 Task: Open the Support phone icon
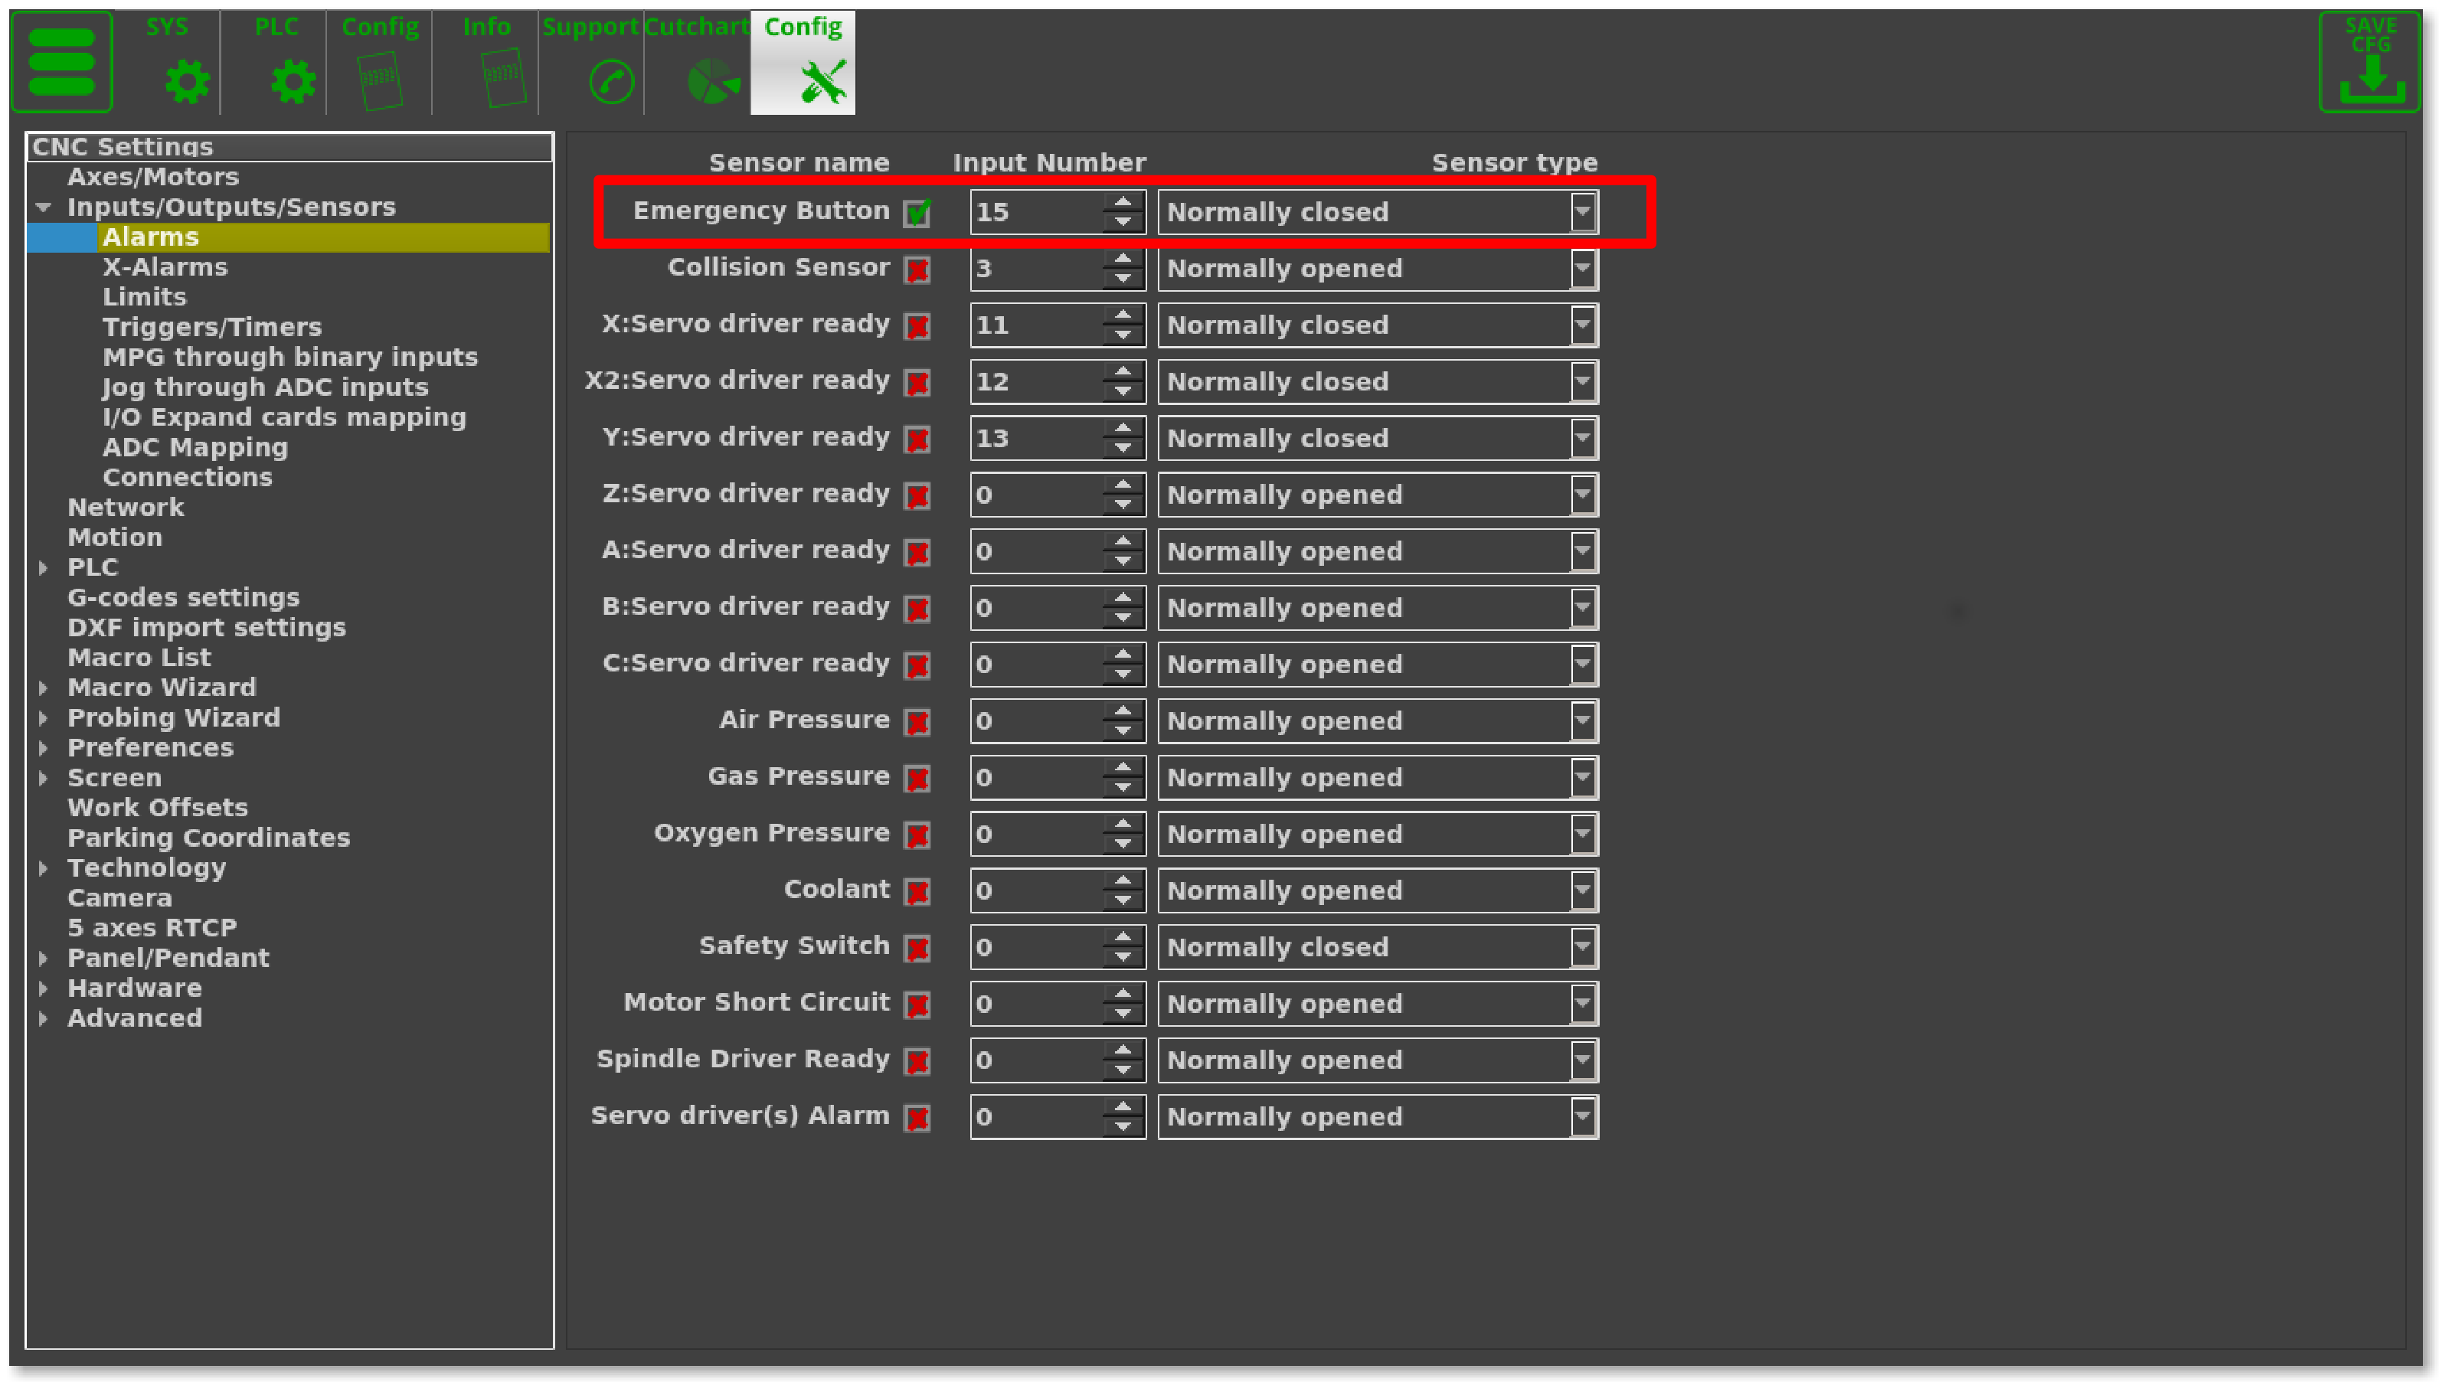[x=610, y=82]
